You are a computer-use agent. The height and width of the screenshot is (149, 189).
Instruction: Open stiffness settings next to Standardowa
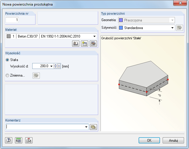click(x=179, y=28)
